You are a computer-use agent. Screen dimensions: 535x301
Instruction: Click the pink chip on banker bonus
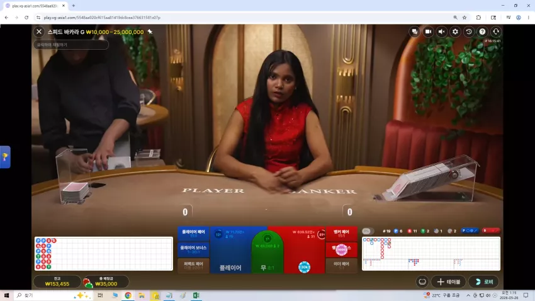[x=341, y=250]
